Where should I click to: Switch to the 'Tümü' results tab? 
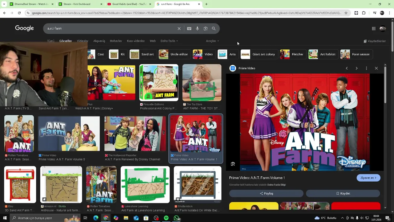[51, 41]
